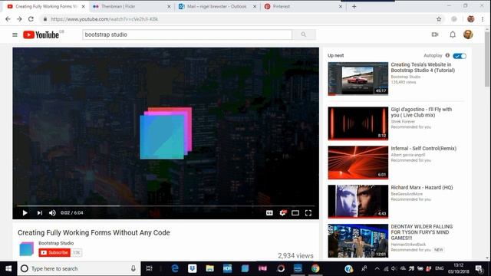Open the Bootstrap Studio channel name link

point(56,243)
